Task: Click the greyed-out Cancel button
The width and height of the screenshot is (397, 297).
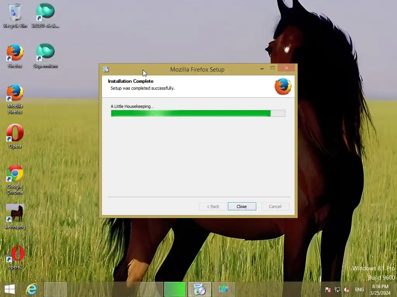Action: click(x=275, y=207)
